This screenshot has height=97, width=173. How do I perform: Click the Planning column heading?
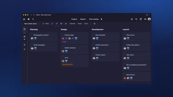(x=34, y=29)
